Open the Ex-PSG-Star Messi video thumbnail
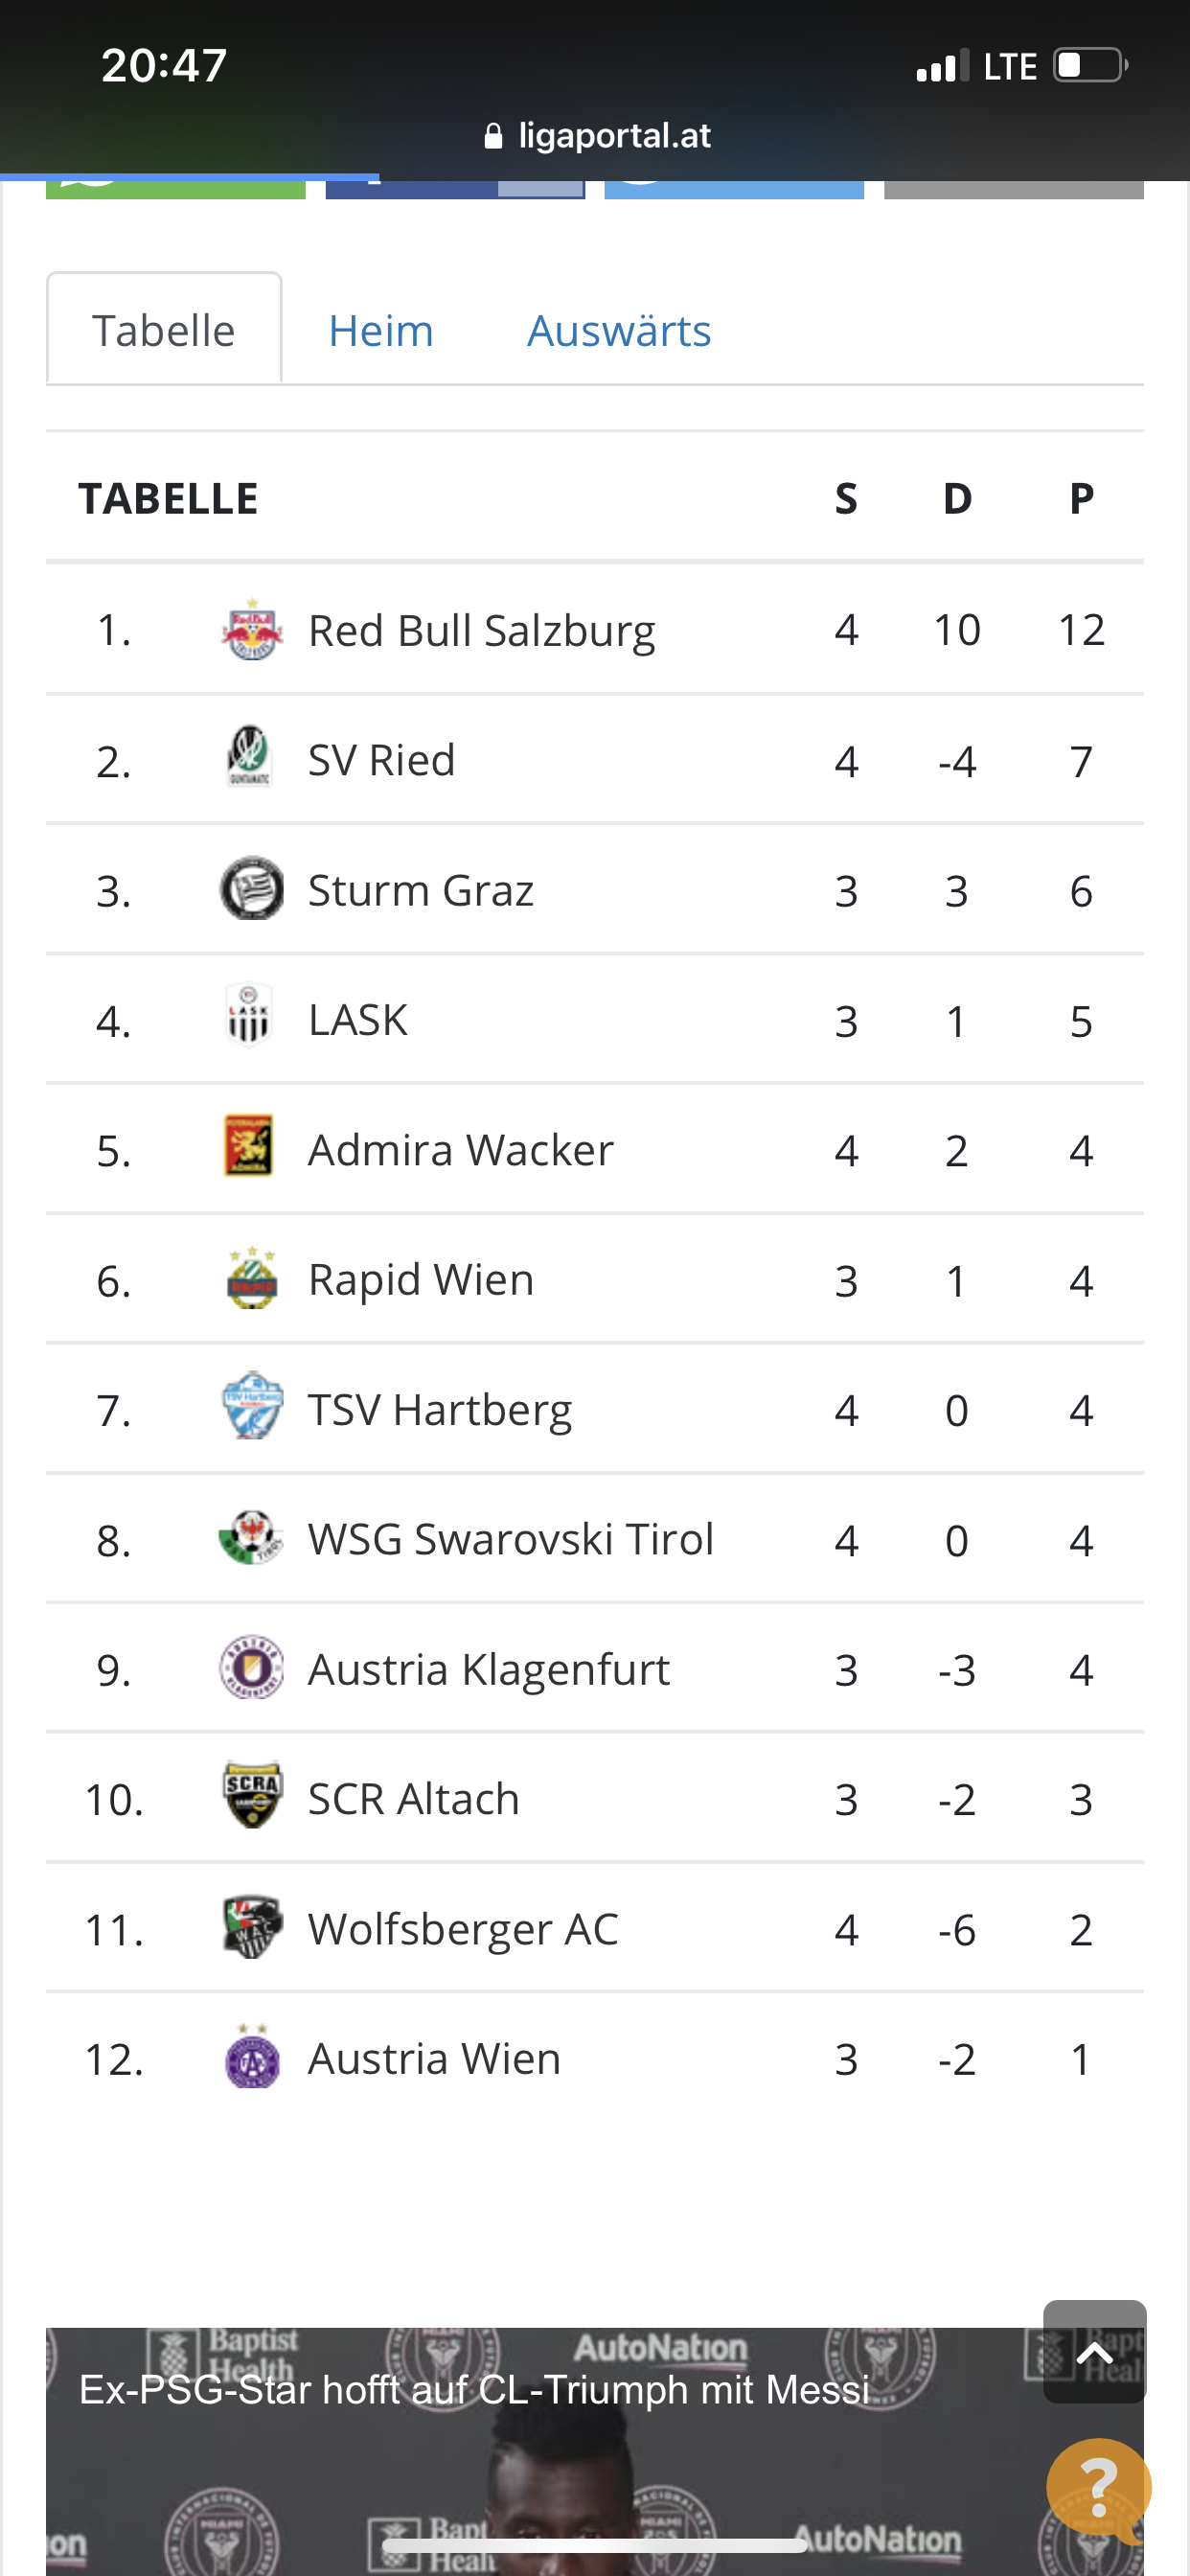This screenshot has width=1190, height=2576. [594, 2451]
